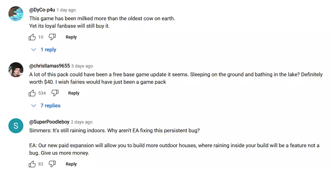
Task: Open the @chrisllamas9655 profile picture
Action: (x=16, y=70)
